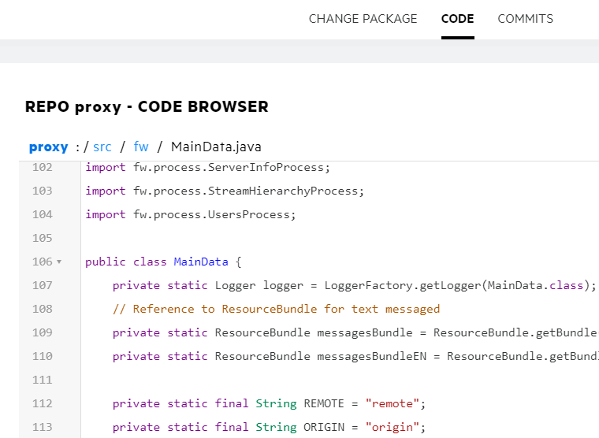Click the ResourceBundle comment on line 108
The height and width of the screenshot is (438, 599).
276,309
